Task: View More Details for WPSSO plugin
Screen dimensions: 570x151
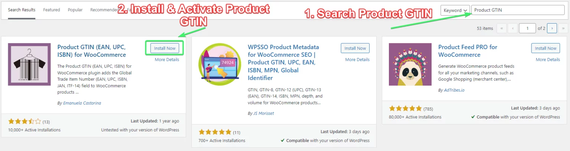Action: click(x=357, y=59)
